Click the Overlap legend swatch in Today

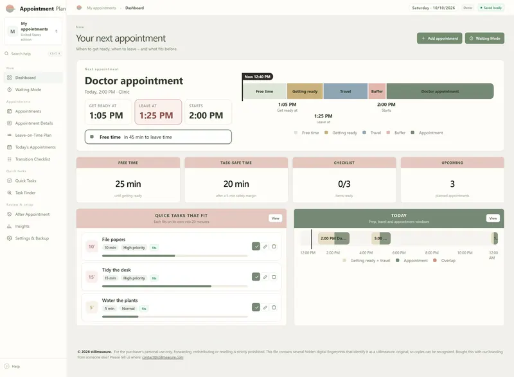click(435, 260)
